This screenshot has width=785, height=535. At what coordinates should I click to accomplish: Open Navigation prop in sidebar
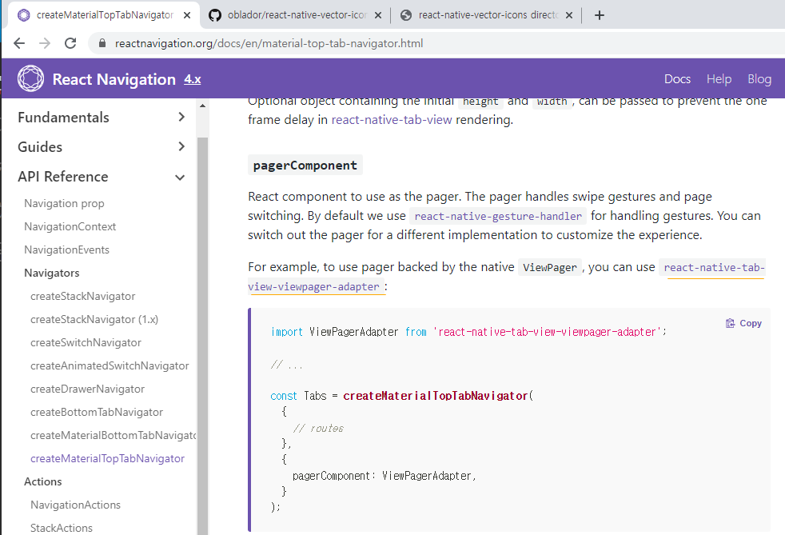pyautogui.click(x=64, y=203)
